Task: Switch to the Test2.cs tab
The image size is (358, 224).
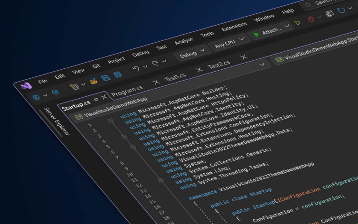Action: click(x=219, y=65)
